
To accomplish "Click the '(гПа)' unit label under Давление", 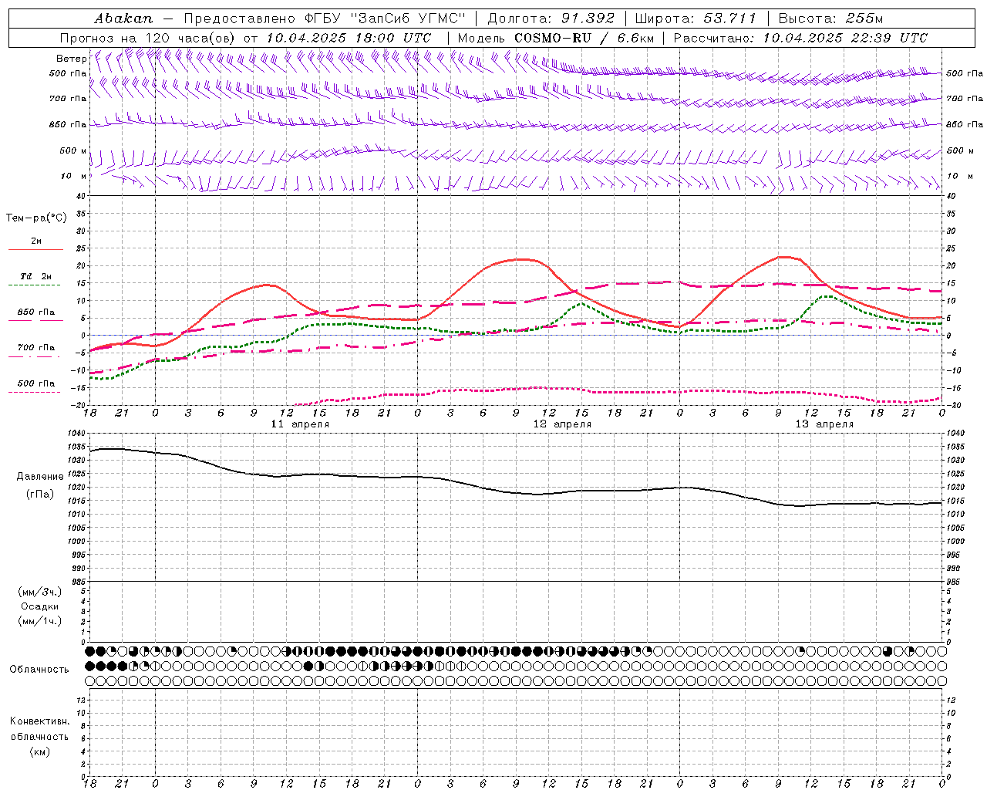I will [40, 495].
